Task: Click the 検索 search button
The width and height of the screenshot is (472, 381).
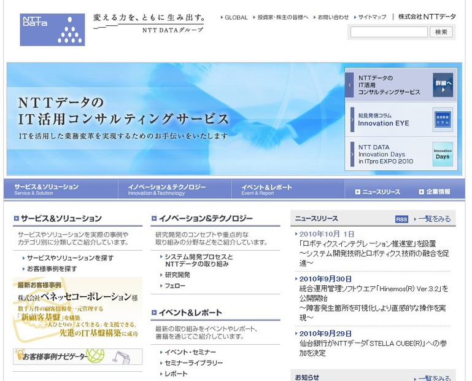Action: click(441, 32)
